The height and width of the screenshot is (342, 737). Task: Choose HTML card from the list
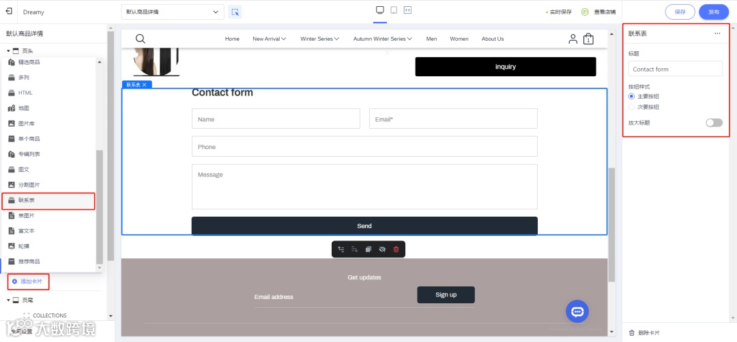[49, 93]
